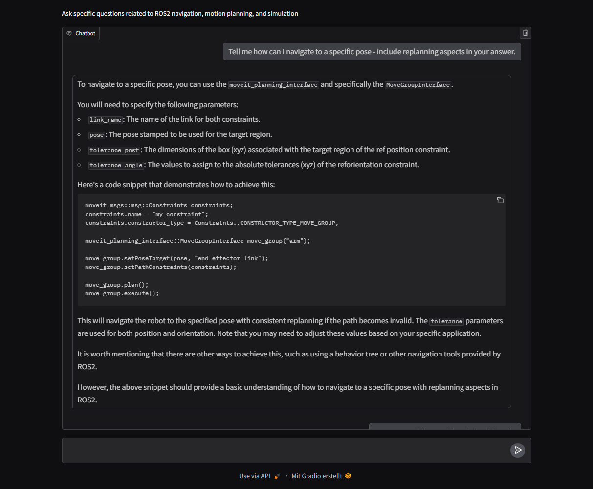
Task: Clear the chat with the trash icon
Action: point(526,33)
